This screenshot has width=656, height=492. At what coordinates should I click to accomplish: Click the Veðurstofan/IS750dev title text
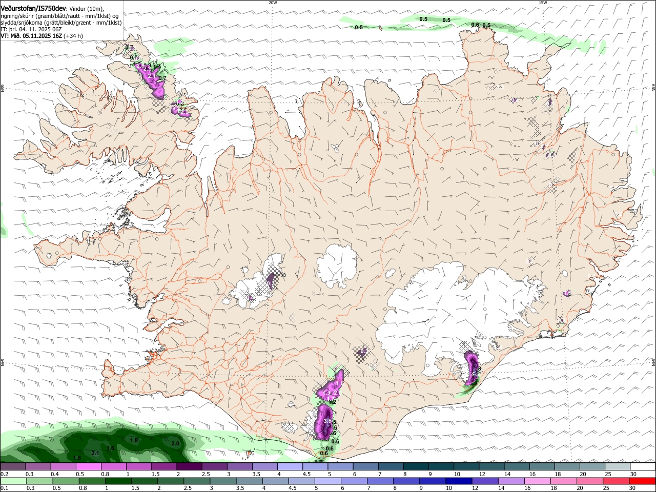33,9
